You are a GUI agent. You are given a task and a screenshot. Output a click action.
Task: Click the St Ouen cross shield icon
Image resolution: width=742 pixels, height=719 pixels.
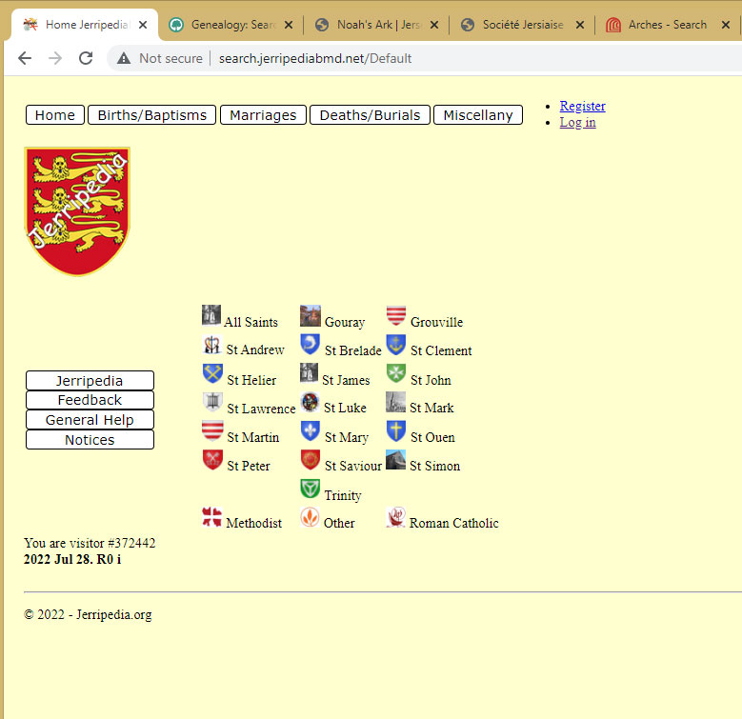tap(396, 431)
